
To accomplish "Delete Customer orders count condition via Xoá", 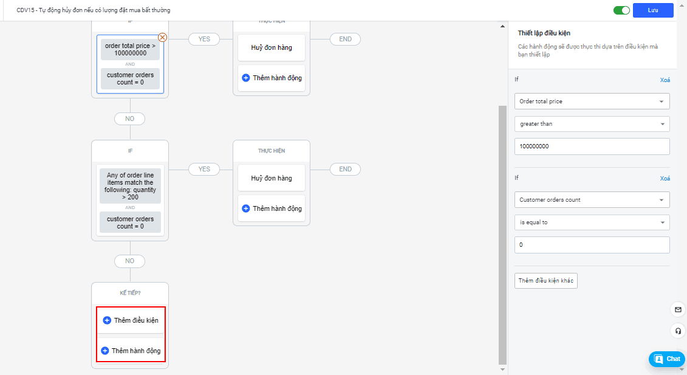I will 665,179.
